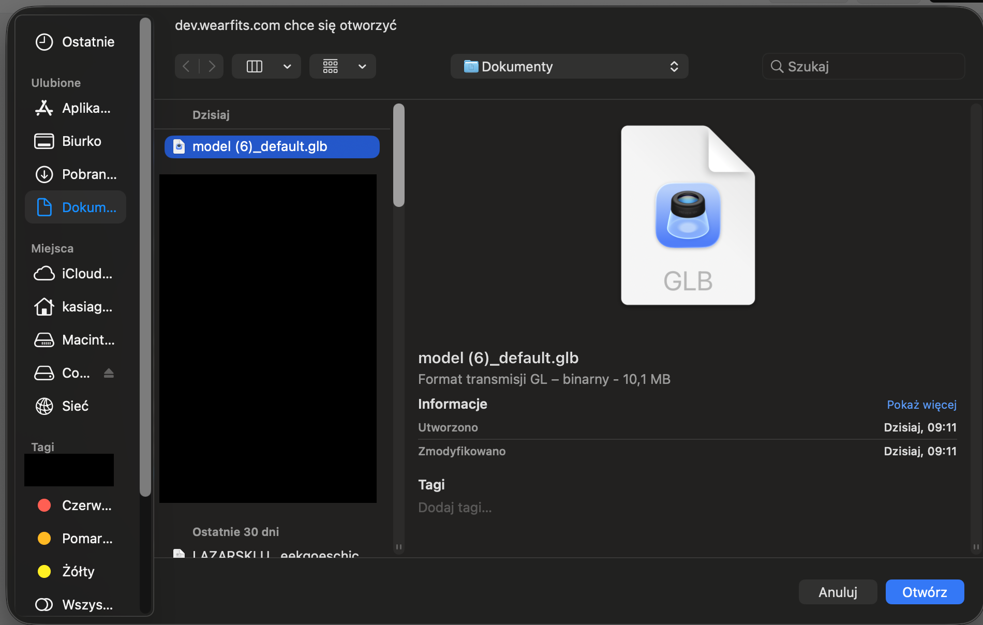Open the Dokumenty location popup menu
The width and height of the screenshot is (983, 625).
(569, 66)
